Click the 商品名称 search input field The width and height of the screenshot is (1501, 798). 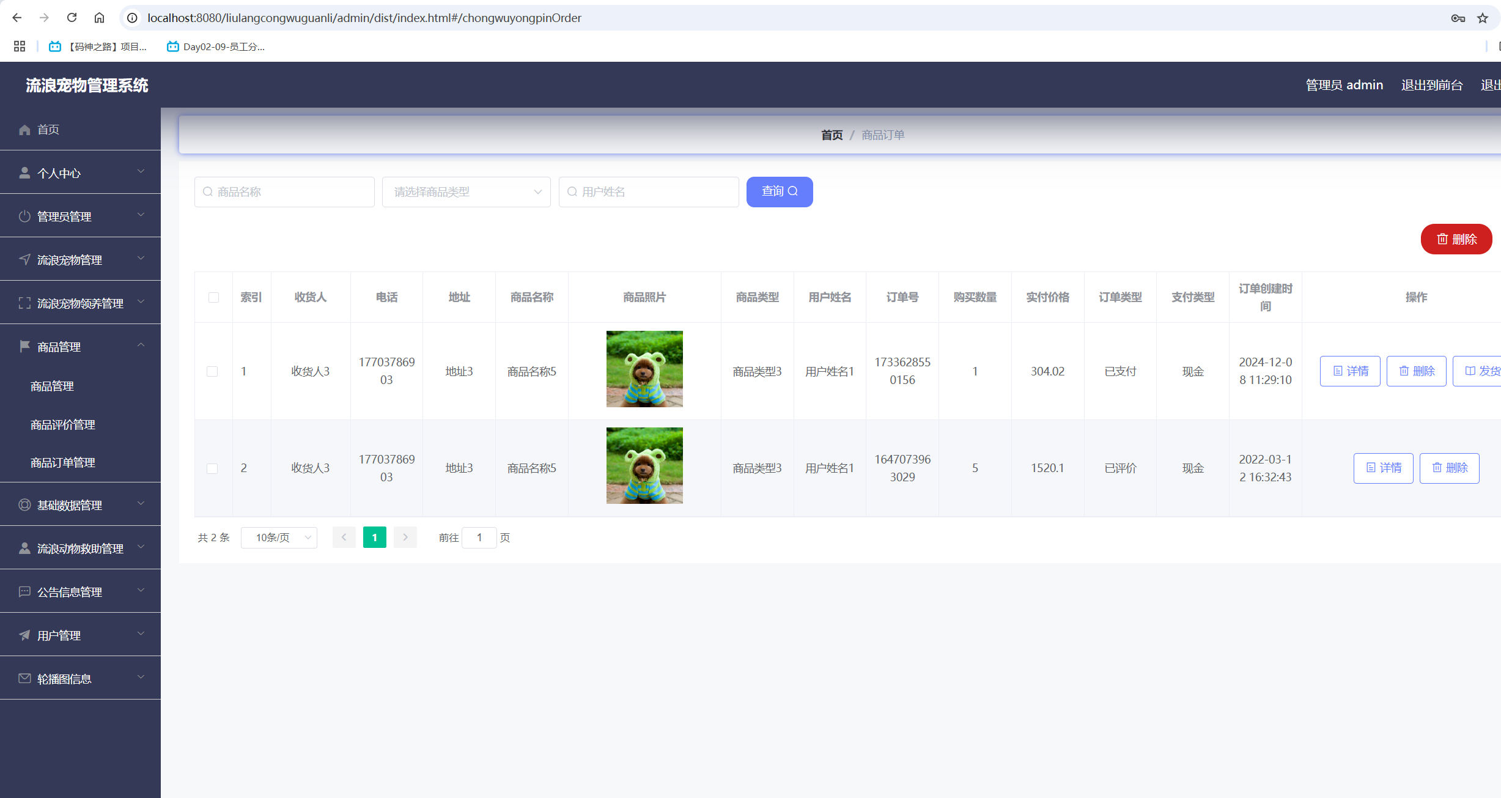coord(285,192)
